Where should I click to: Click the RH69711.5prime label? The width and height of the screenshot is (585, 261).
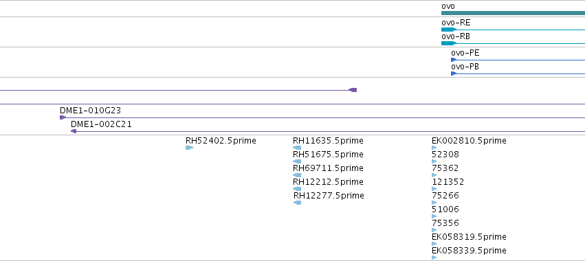[x=328, y=168]
